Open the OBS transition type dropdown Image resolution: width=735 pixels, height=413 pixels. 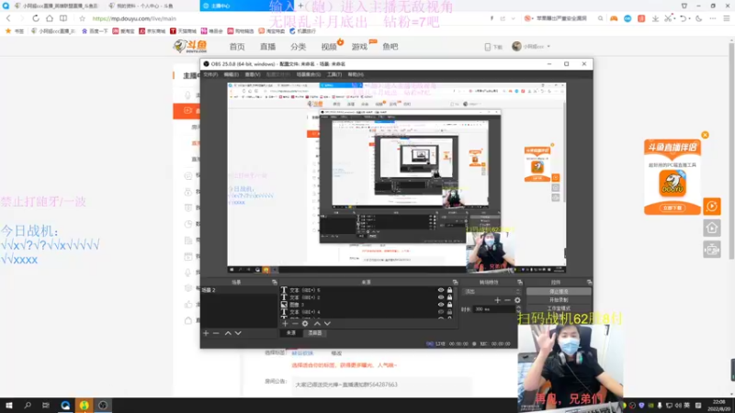pos(492,291)
